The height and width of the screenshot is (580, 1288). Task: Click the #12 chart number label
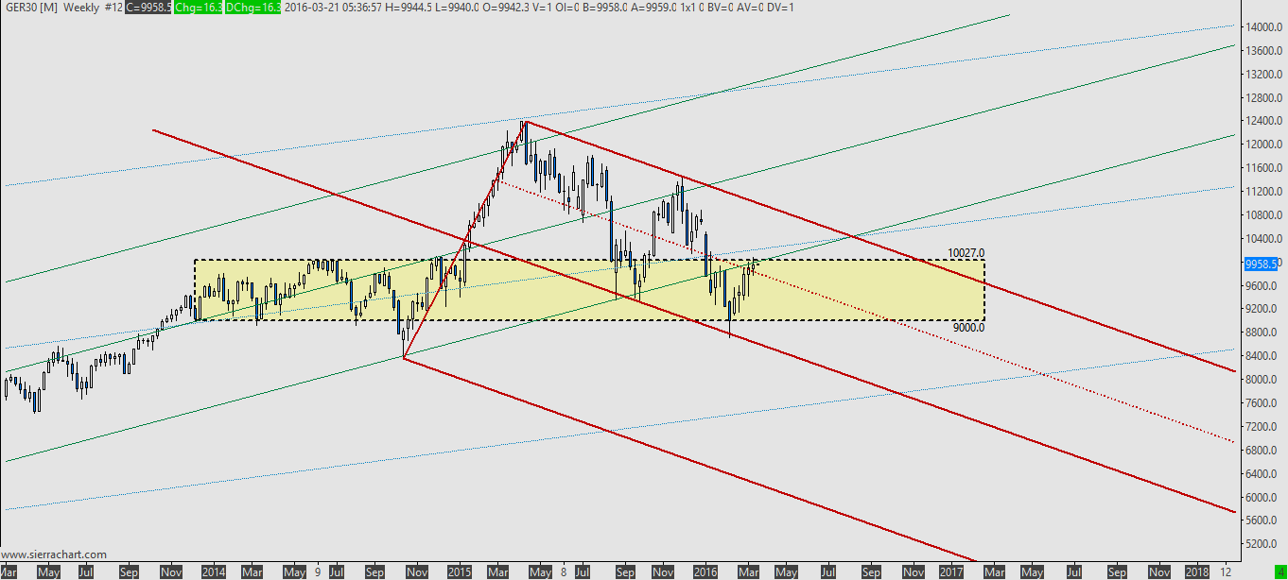(113, 8)
